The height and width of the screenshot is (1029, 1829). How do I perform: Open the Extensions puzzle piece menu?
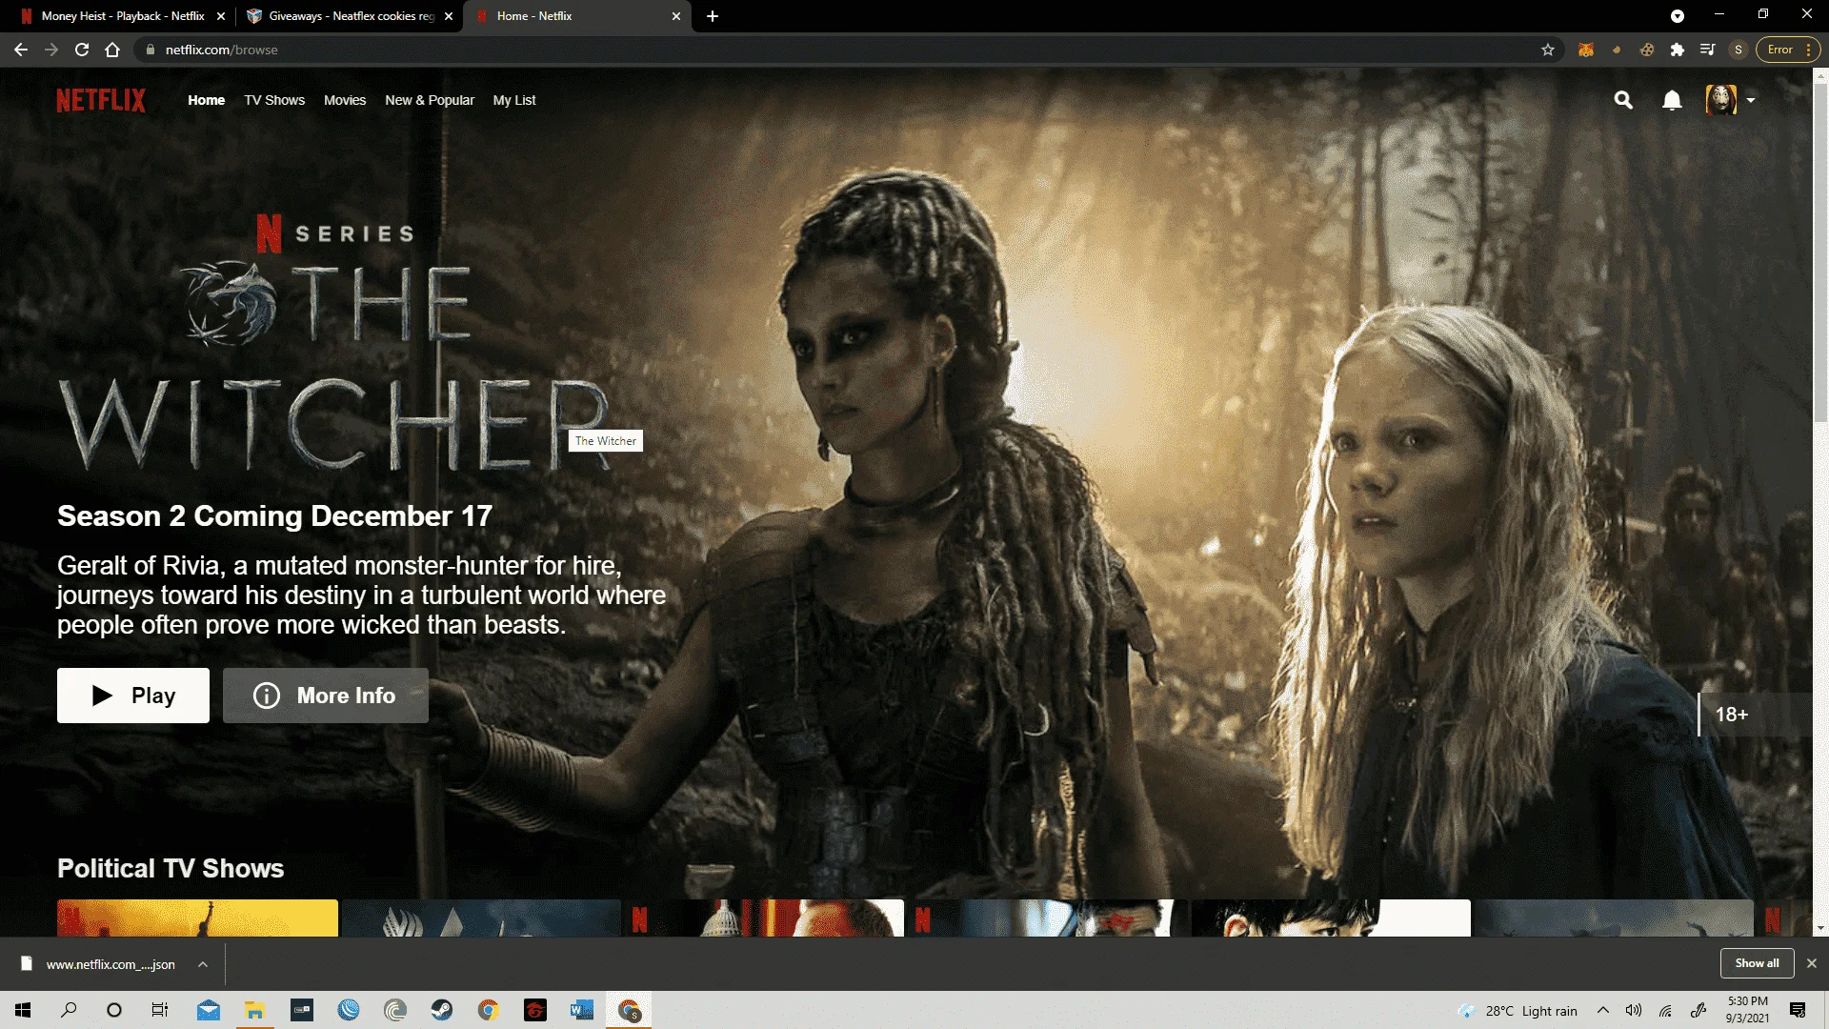(1678, 50)
